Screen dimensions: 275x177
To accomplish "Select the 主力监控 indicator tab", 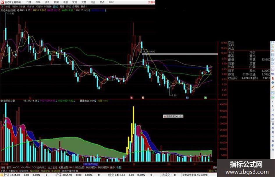I will coord(52,167).
